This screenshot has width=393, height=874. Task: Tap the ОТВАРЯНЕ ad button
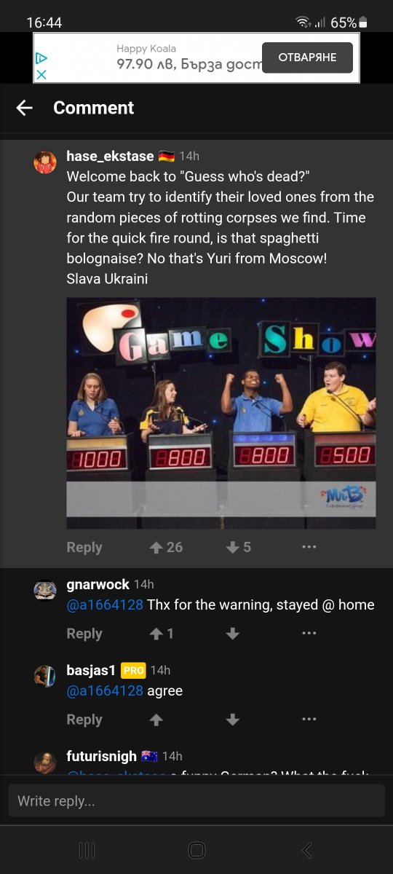click(307, 58)
